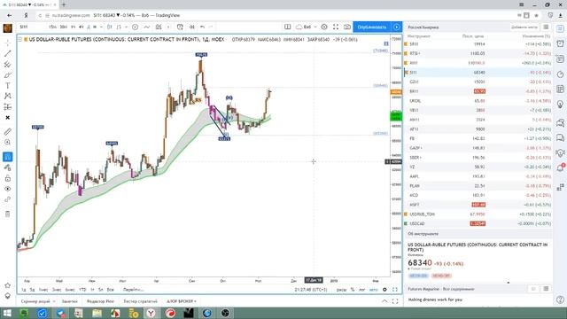
Task: Switch the chart to fullscreen mode
Action: pyautogui.click(x=336, y=27)
